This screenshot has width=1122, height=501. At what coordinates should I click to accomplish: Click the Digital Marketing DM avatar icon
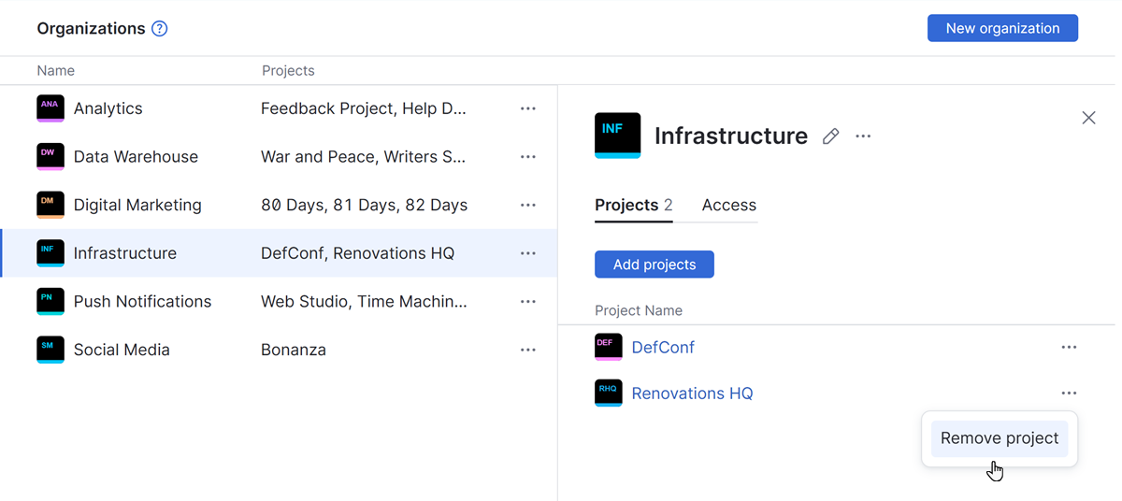pyautogui.click(x=50, y=205)
